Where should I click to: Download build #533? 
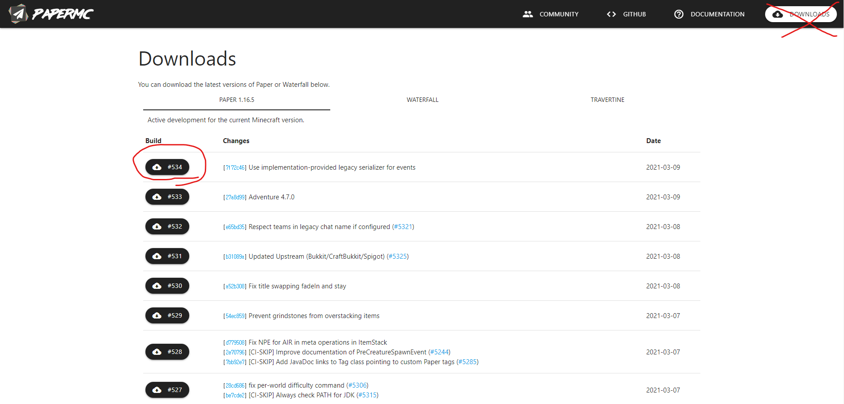click(167, 197)
